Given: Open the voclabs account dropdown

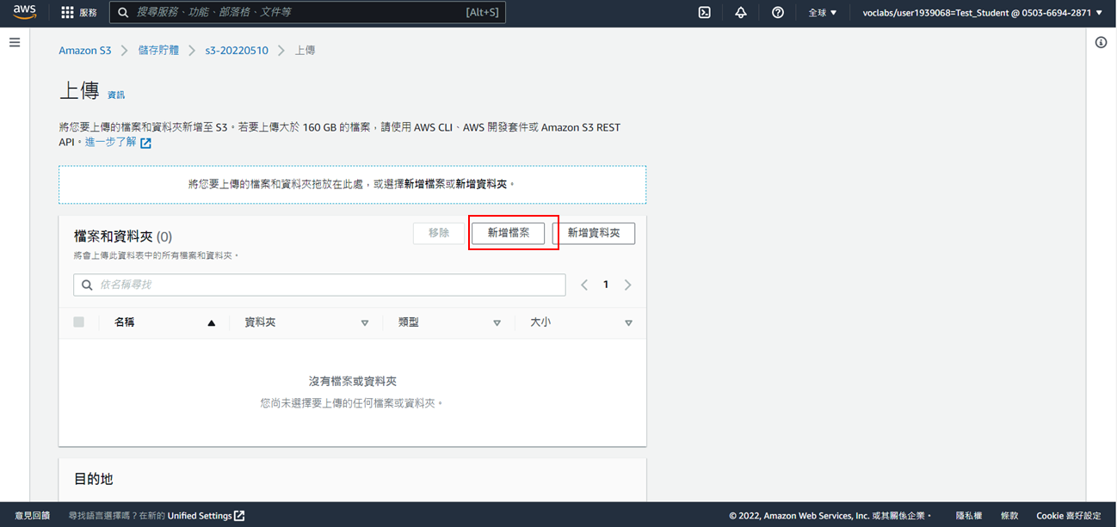Looking at the screenshot, I should pos(982,13).
